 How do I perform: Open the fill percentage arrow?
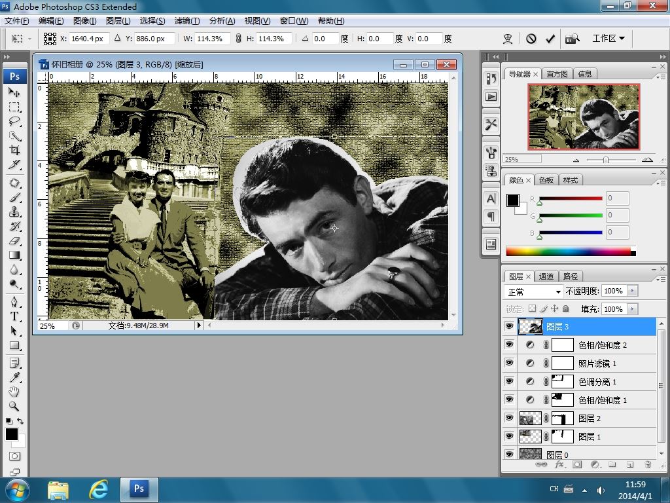[633, 309]
